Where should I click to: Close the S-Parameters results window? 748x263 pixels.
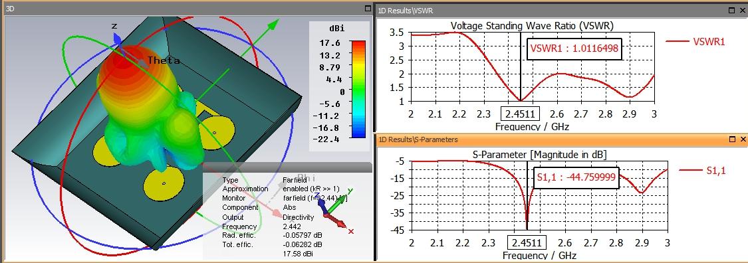[743, 139]
